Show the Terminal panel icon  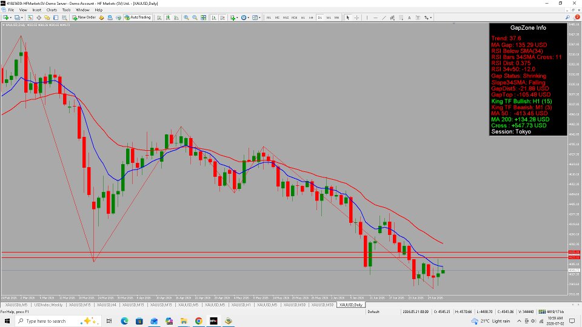click(56, 18)
